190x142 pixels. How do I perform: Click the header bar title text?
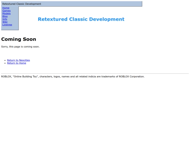coord(21,4)
